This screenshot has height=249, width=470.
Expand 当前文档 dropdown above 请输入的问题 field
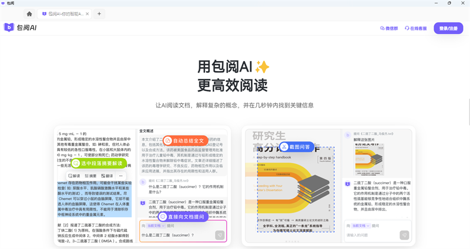click(x=361, y=226)
